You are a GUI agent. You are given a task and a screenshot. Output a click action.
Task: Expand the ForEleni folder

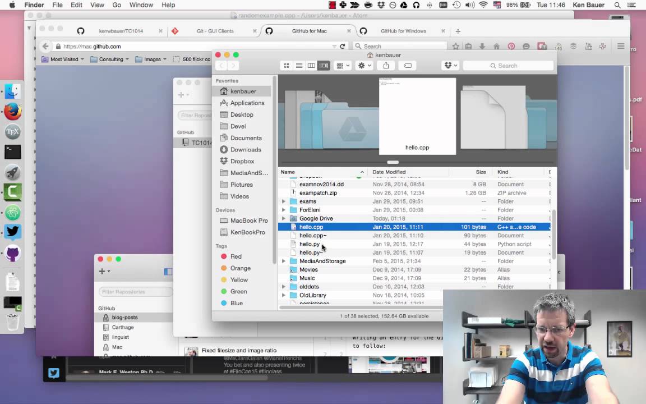283,210
